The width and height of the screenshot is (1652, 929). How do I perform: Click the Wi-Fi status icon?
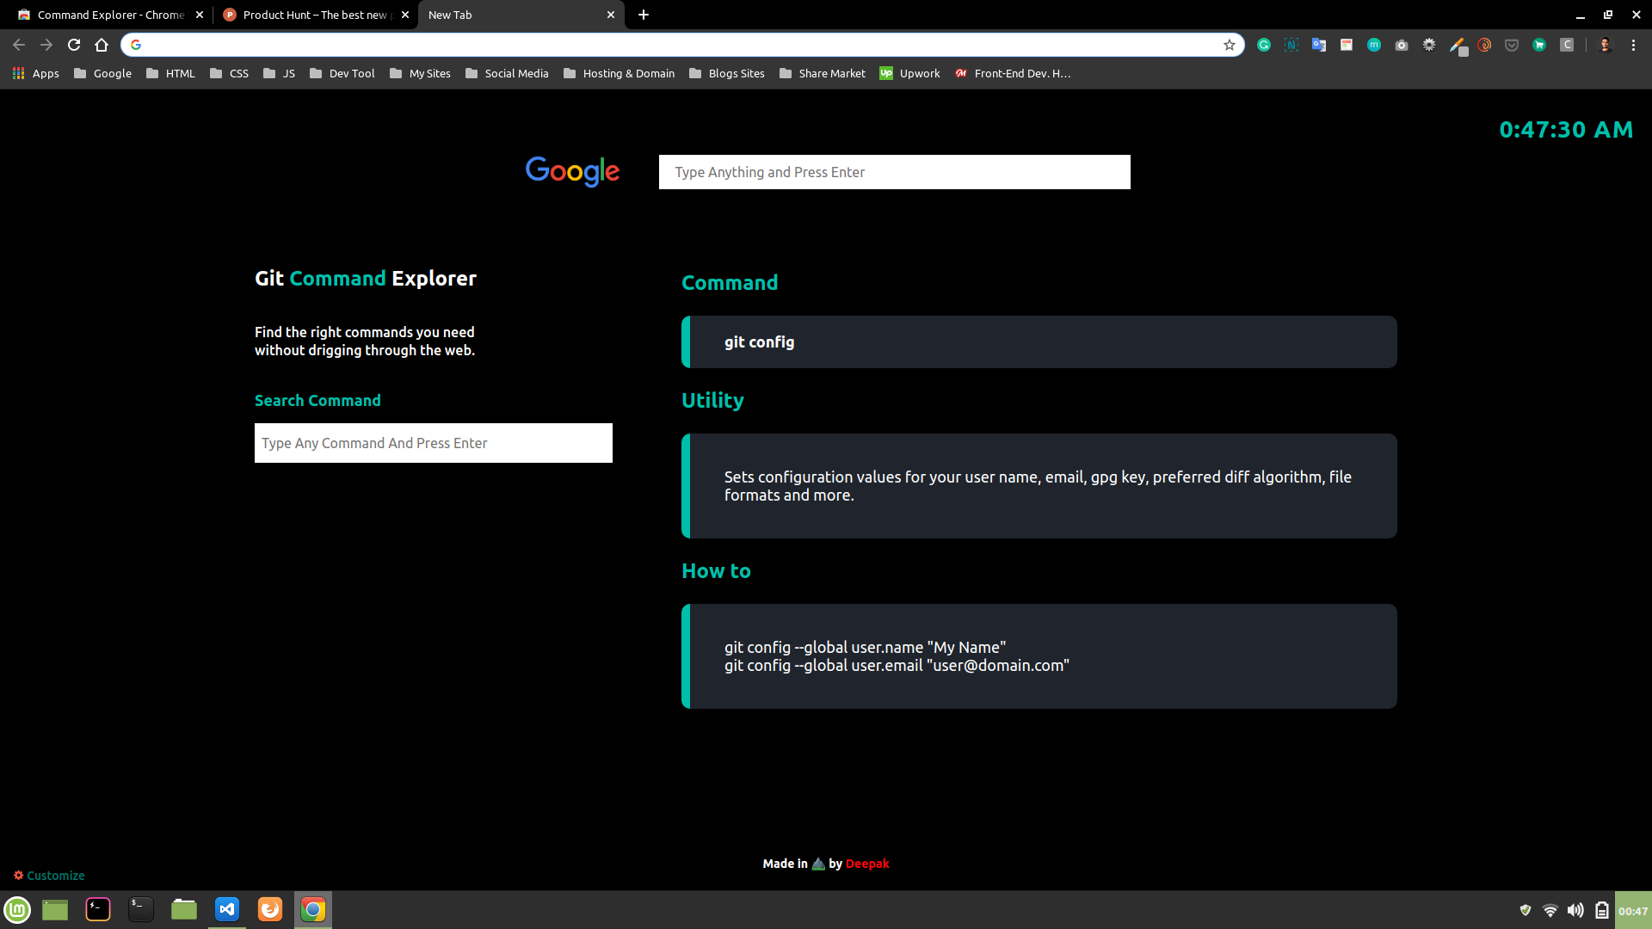tap(1550, 909)
